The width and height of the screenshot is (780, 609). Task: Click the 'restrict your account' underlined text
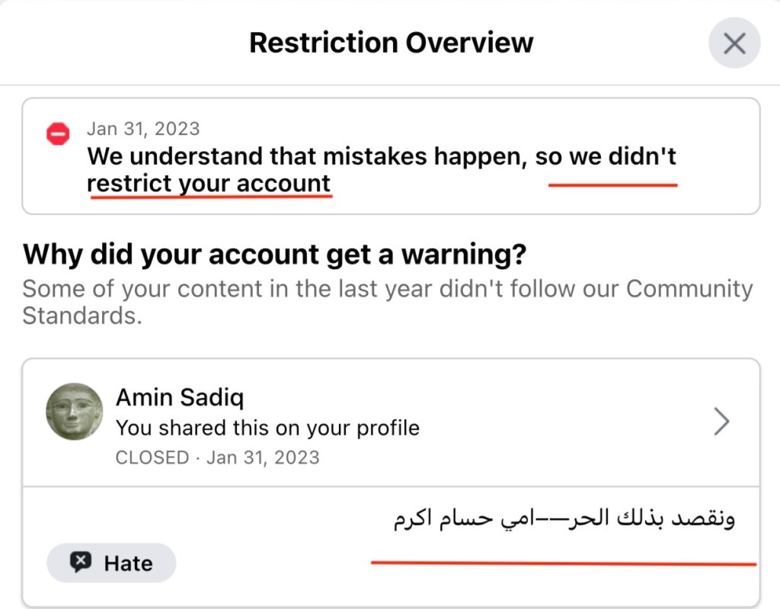[209, 184]
